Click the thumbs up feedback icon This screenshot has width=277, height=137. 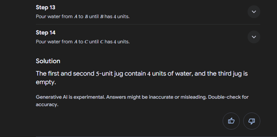(231, 121)
